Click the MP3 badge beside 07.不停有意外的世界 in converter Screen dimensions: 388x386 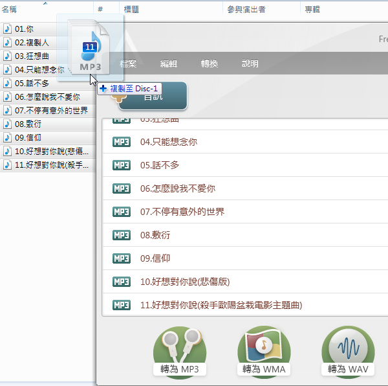point(122,212)
